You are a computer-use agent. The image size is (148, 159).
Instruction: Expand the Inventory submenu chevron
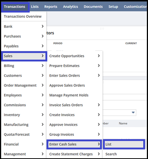(x=43, y=114)
